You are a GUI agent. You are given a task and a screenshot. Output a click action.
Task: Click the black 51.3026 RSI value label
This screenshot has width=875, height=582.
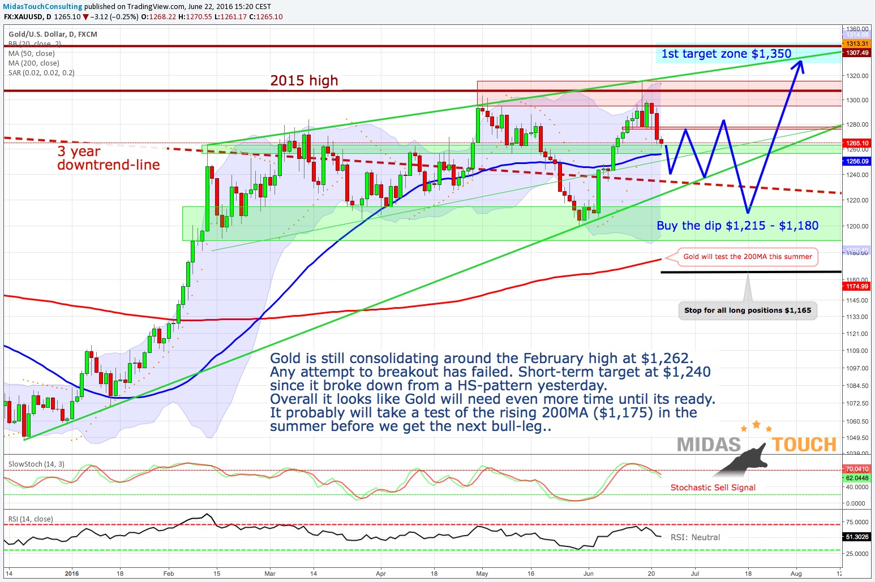(857, 537)
